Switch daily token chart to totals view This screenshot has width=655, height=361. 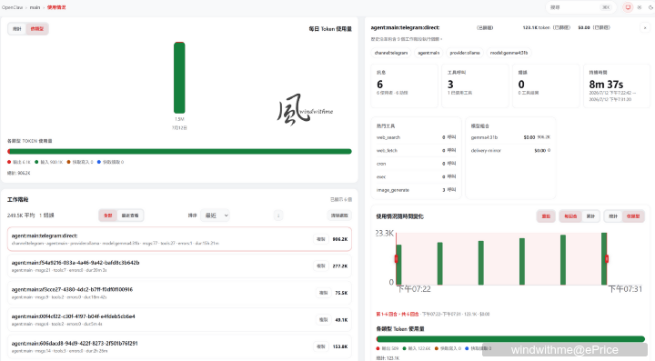(x=17, y=29)
